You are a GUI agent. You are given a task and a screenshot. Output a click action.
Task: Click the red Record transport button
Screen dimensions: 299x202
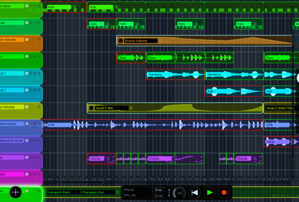pos(224,192)
